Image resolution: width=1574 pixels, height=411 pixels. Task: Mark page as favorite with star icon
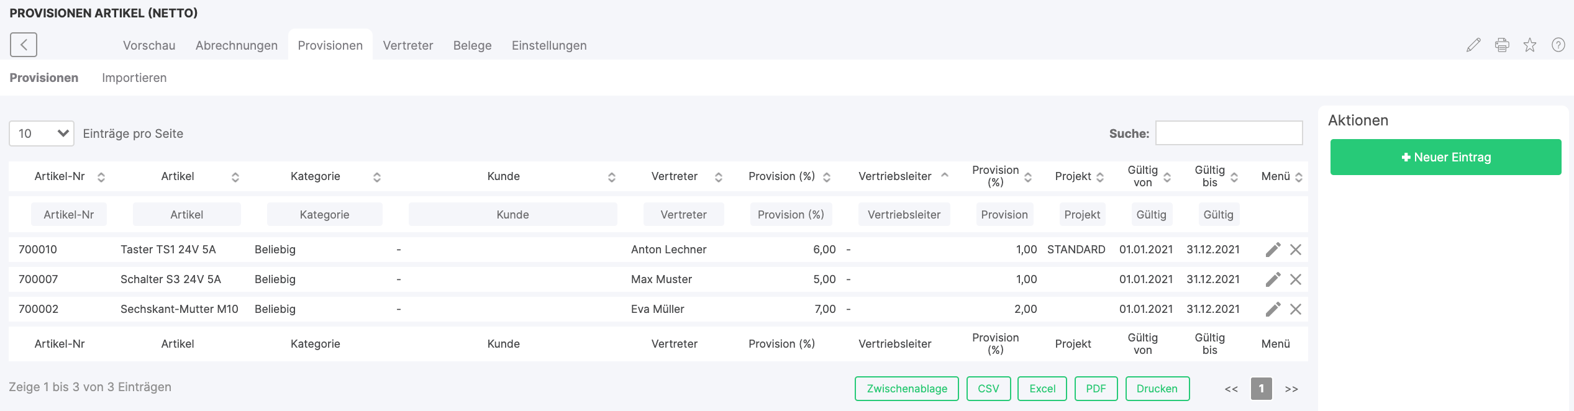pyautogui.click(x=1529, y=45)
